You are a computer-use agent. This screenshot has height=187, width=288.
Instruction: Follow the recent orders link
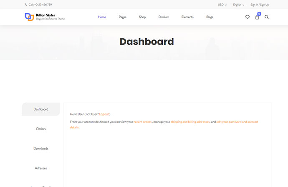click(143, 122)
